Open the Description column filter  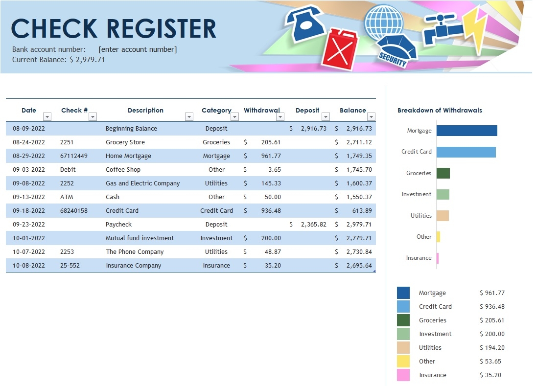189,117
